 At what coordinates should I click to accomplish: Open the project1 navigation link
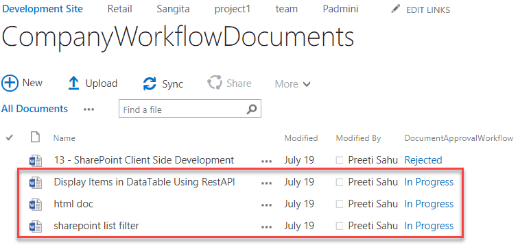click(x=233, y=9)
